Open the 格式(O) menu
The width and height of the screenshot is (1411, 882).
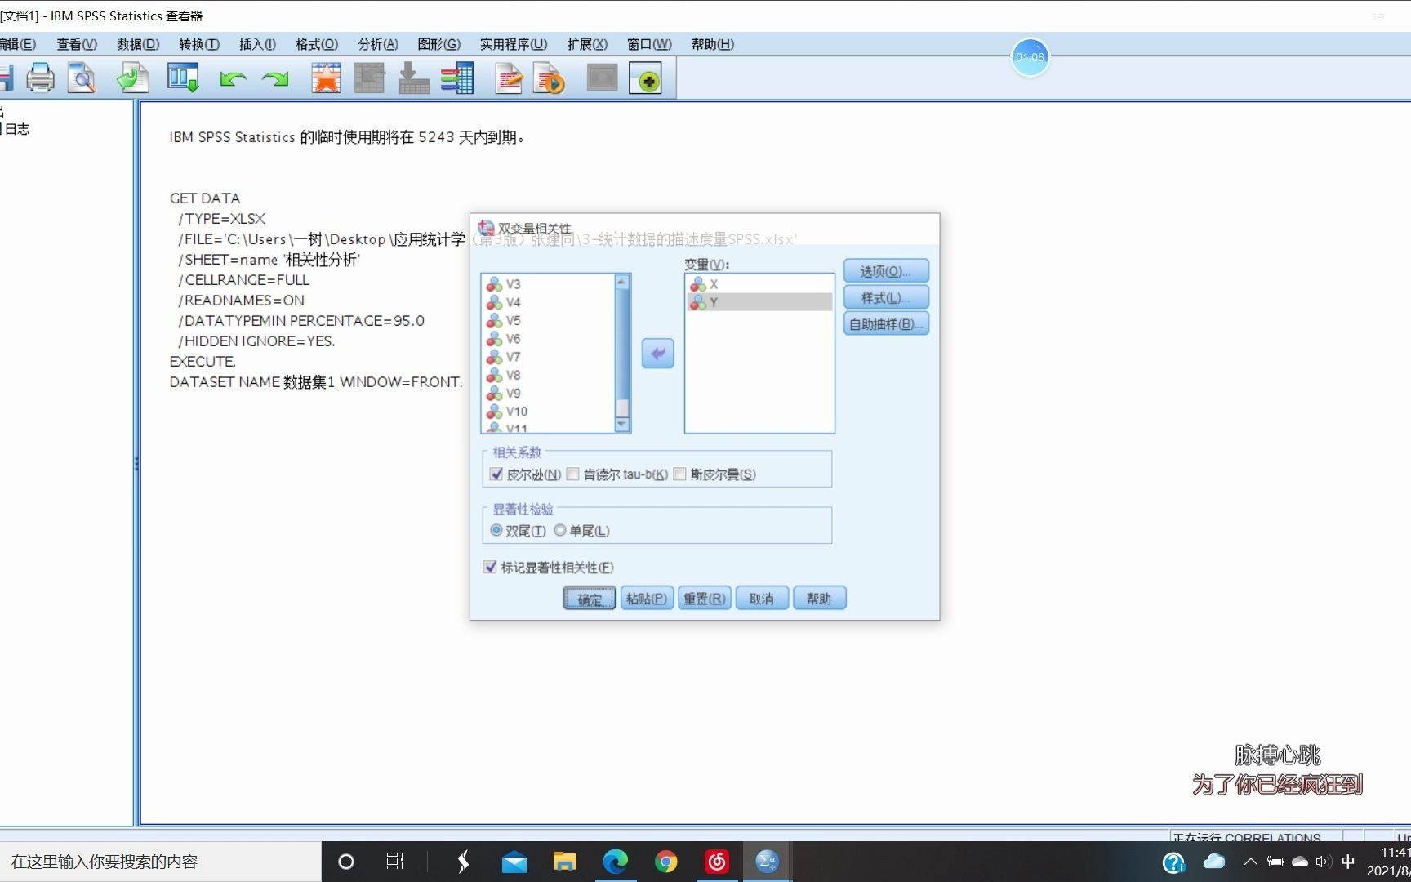pyautogui.click(x=317, y=44)
